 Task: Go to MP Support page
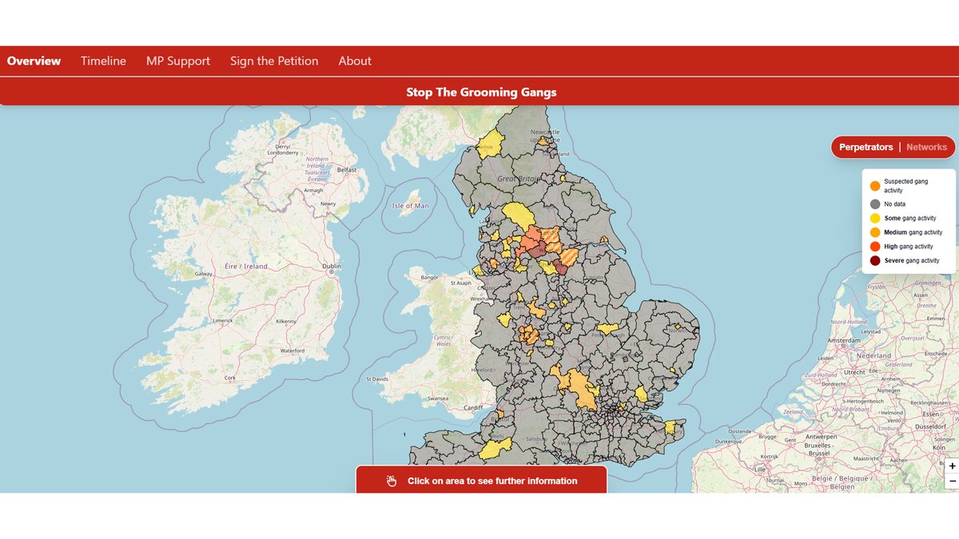[178, 61]
